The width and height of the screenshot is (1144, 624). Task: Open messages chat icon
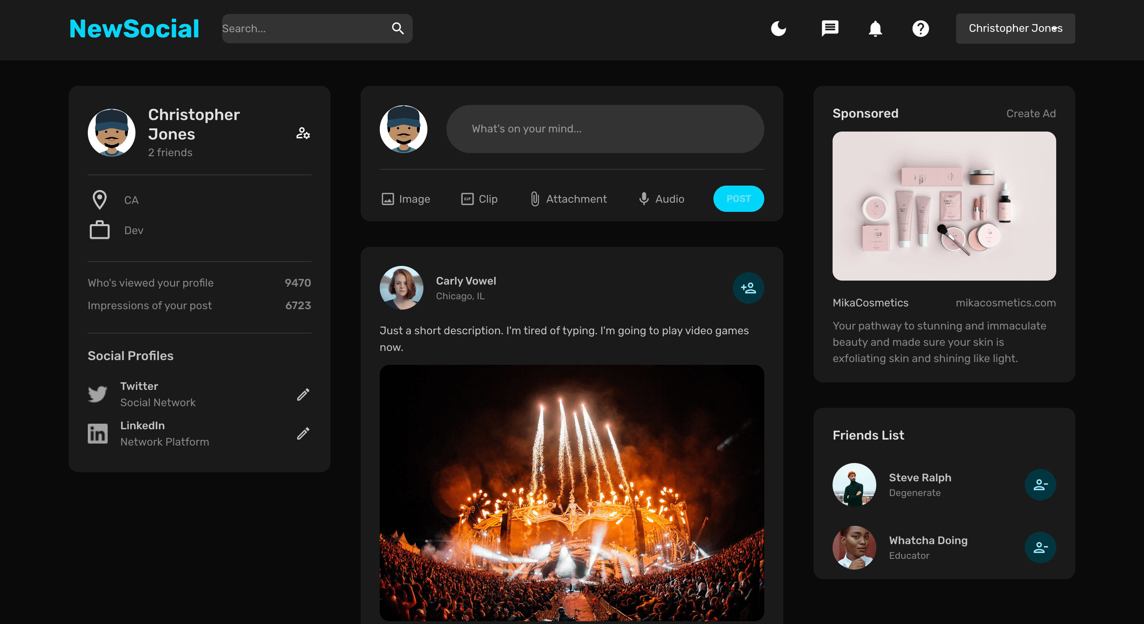[x=829, y=29]
